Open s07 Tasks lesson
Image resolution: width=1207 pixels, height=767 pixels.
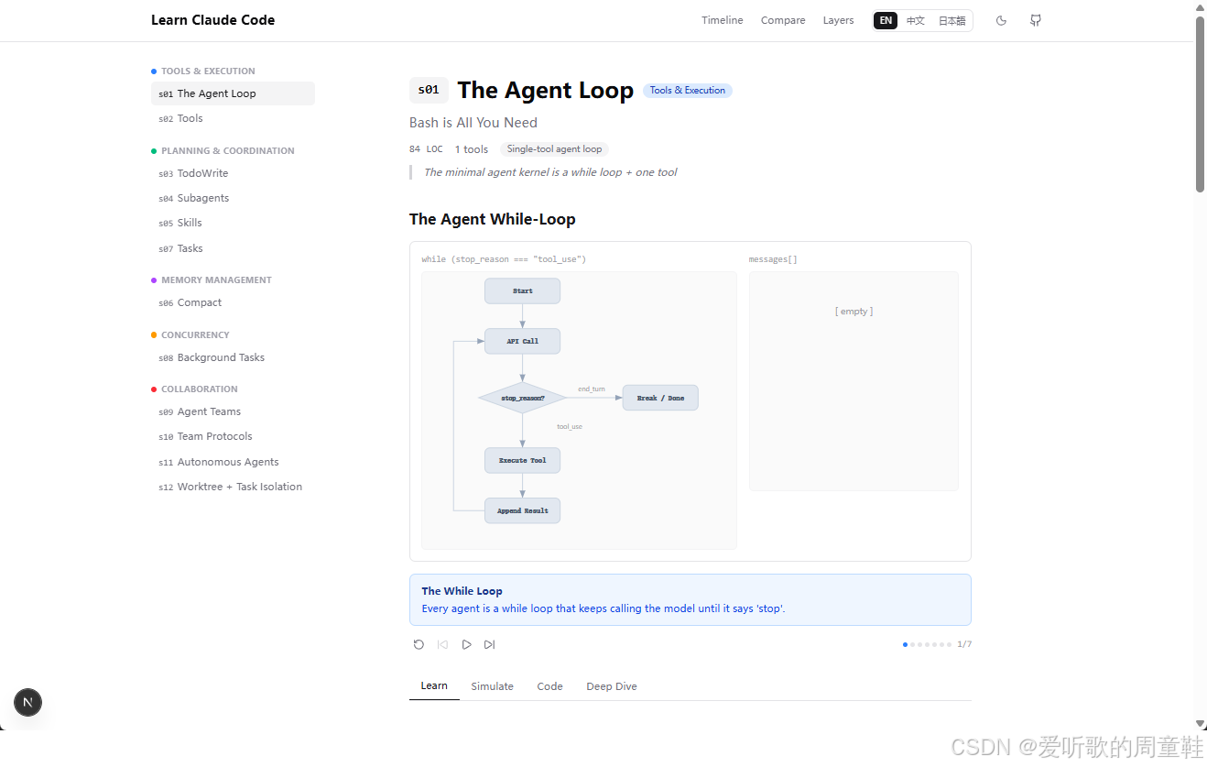[x=233, y=248]
